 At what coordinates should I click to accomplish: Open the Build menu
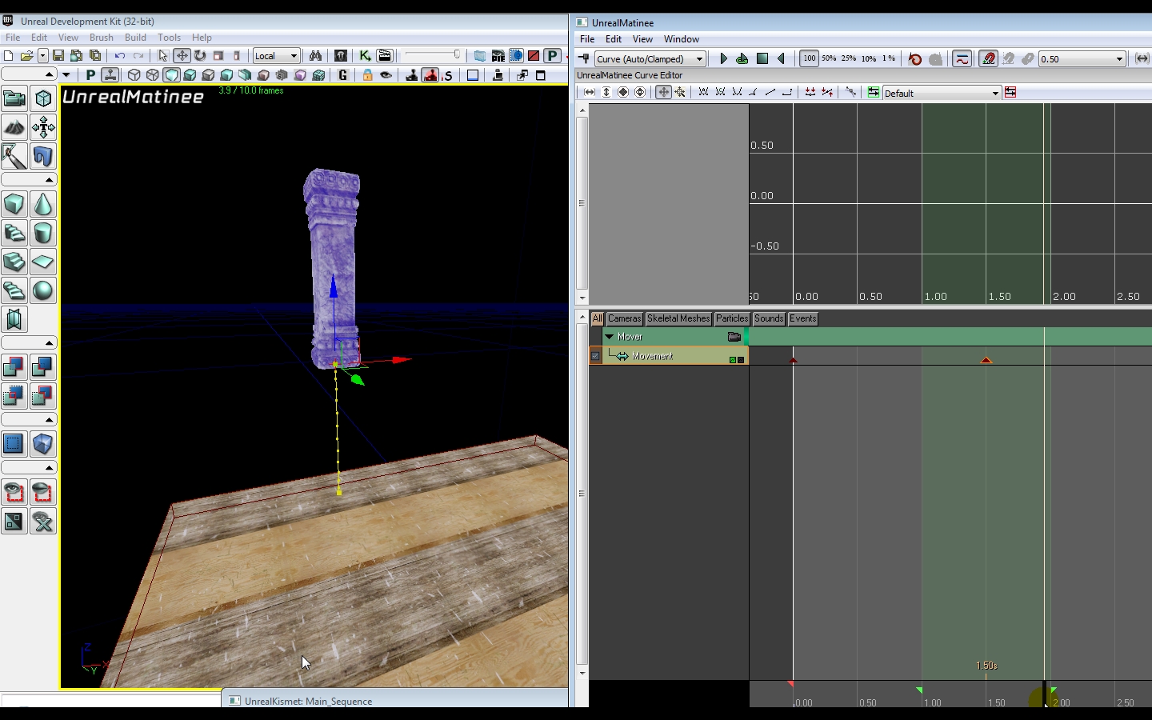135,38
